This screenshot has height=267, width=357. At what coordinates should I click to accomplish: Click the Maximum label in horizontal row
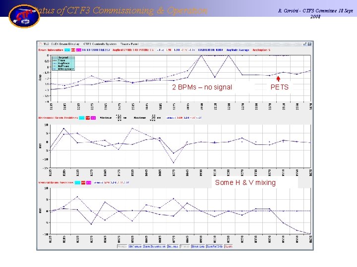point(140,118)
